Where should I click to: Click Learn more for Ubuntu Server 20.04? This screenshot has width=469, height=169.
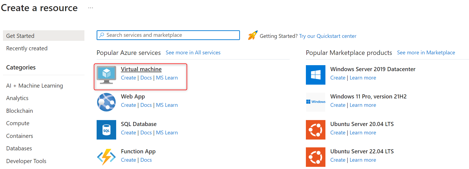(x=363, y=133)
